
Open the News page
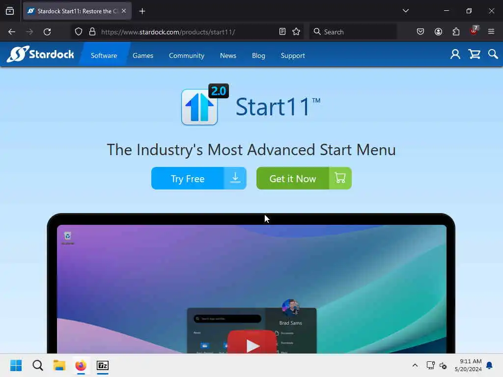228,55
